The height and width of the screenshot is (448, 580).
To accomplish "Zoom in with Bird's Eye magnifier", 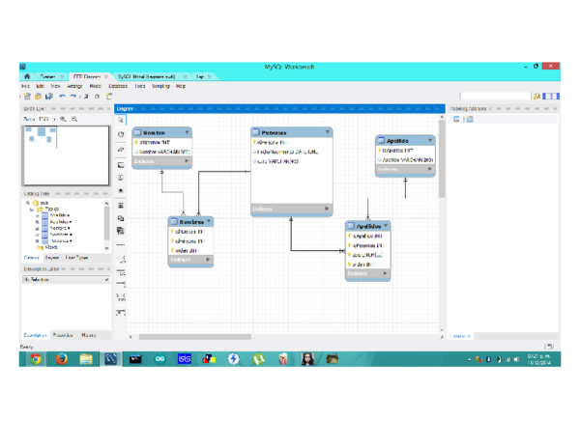I will (x=63, y=119).
